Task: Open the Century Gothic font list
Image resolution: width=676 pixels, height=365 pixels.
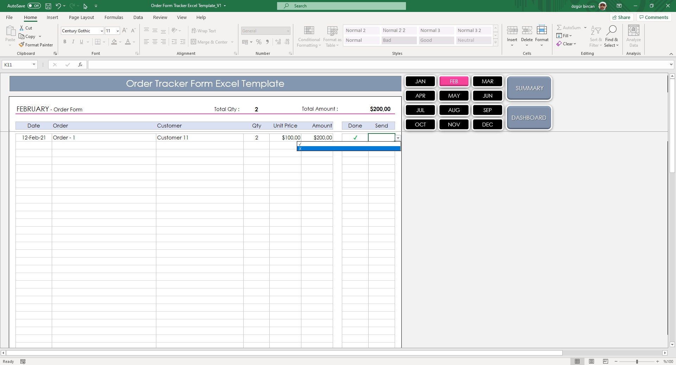Action: point(101,31)
